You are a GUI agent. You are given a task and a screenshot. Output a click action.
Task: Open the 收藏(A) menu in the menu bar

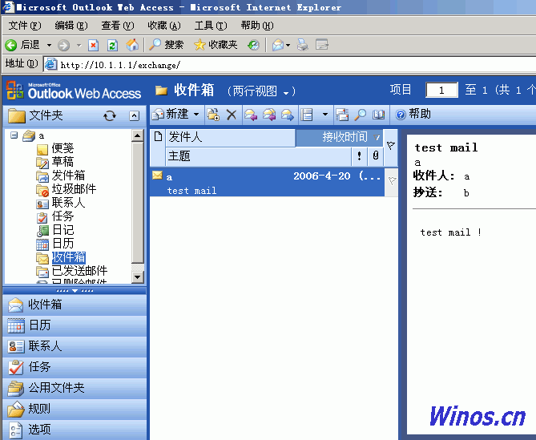coord(163,26)
